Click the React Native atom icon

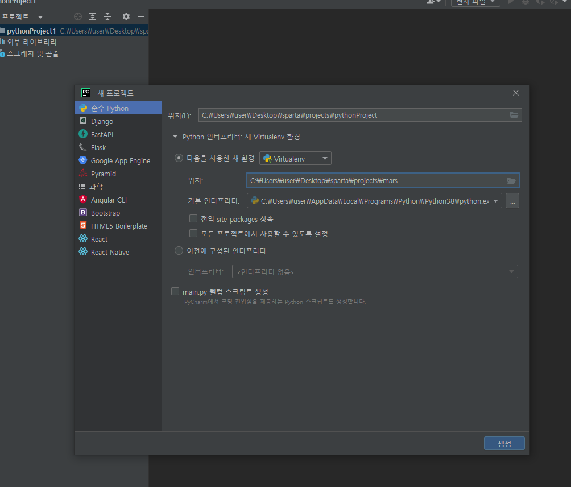83,251
